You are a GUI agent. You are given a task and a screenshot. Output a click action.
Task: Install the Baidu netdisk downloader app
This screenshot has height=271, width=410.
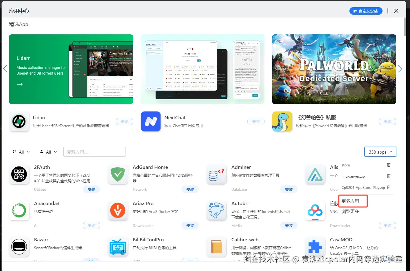pos(388,225)
